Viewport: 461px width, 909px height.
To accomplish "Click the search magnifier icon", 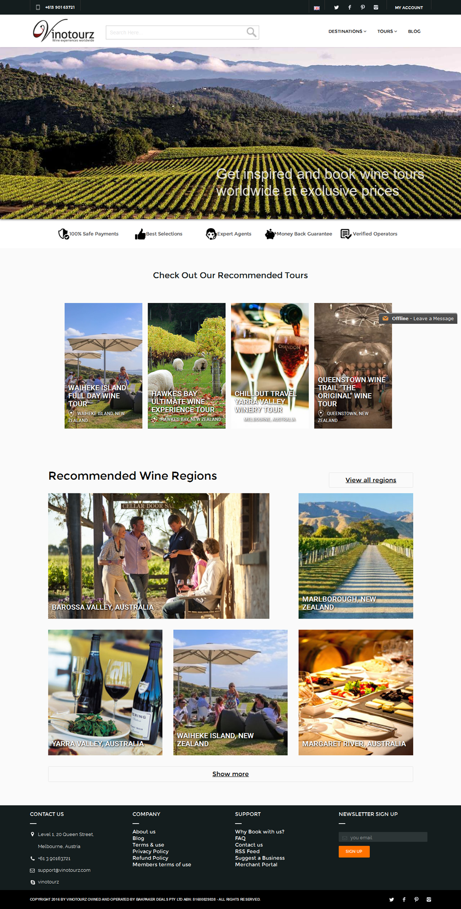I will (251, 32).
